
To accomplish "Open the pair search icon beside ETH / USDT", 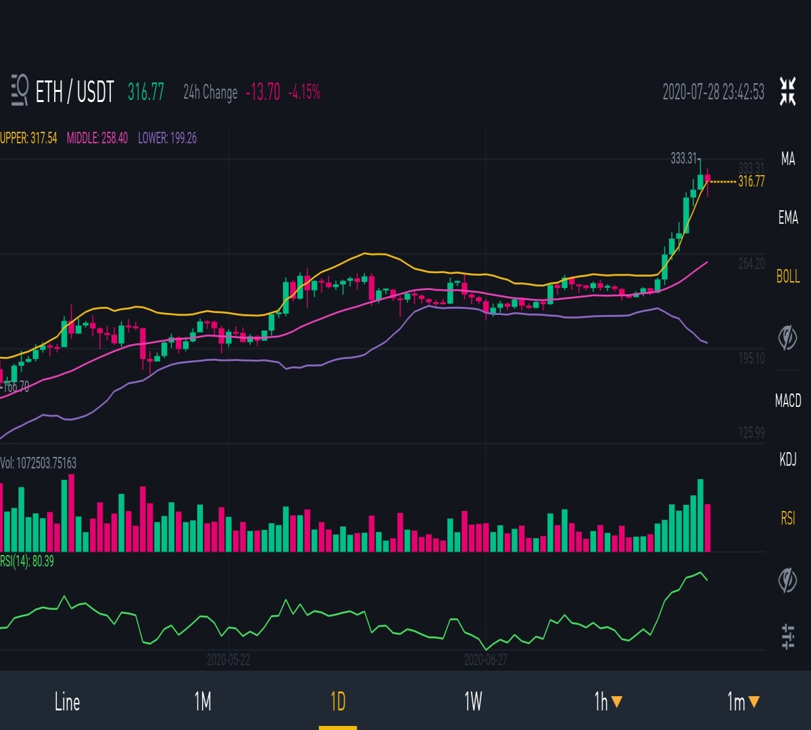I will tap(20, 91).
